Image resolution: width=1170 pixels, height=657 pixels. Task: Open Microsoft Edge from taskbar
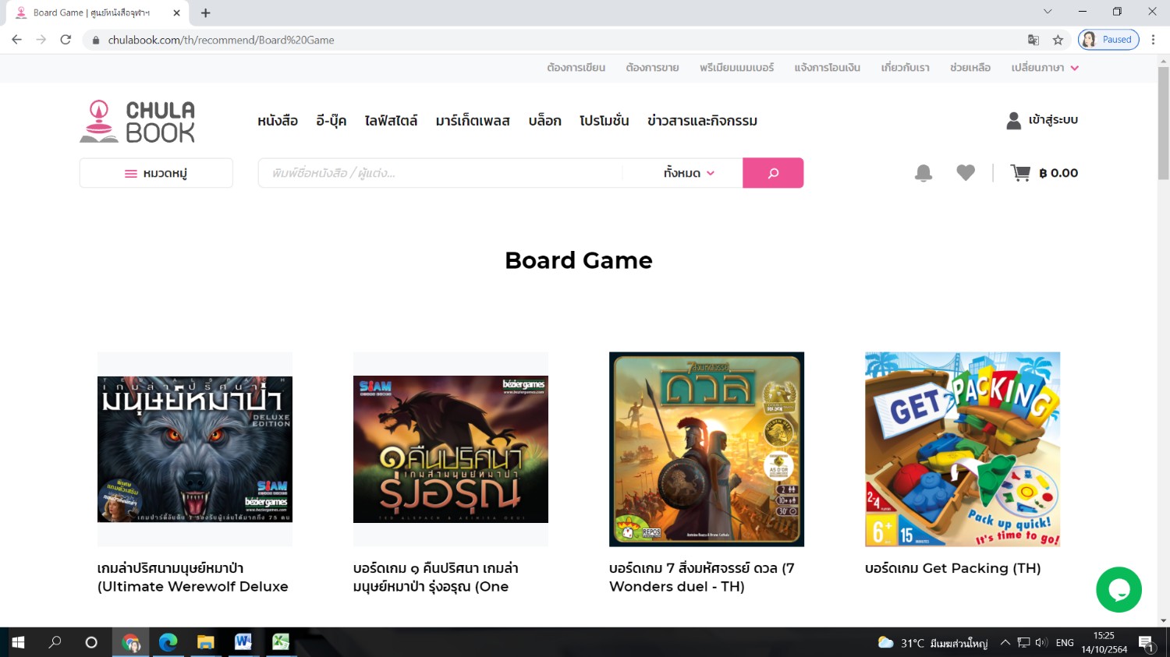click(168, 642)
